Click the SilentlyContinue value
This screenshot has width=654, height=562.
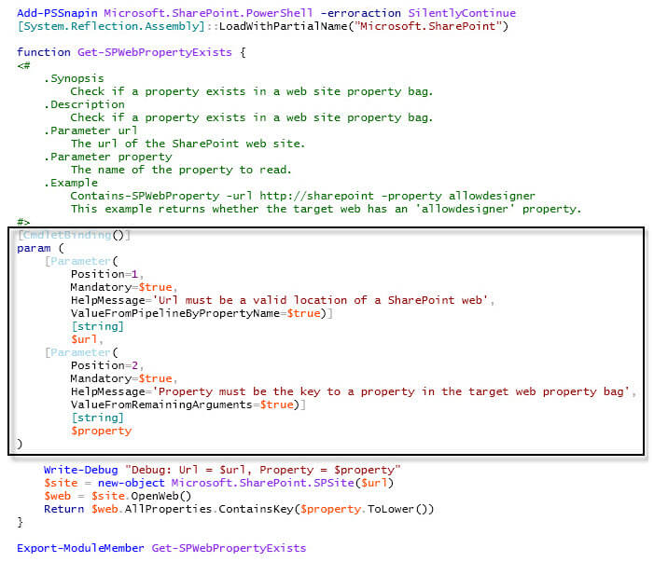(x=462, y=13)
